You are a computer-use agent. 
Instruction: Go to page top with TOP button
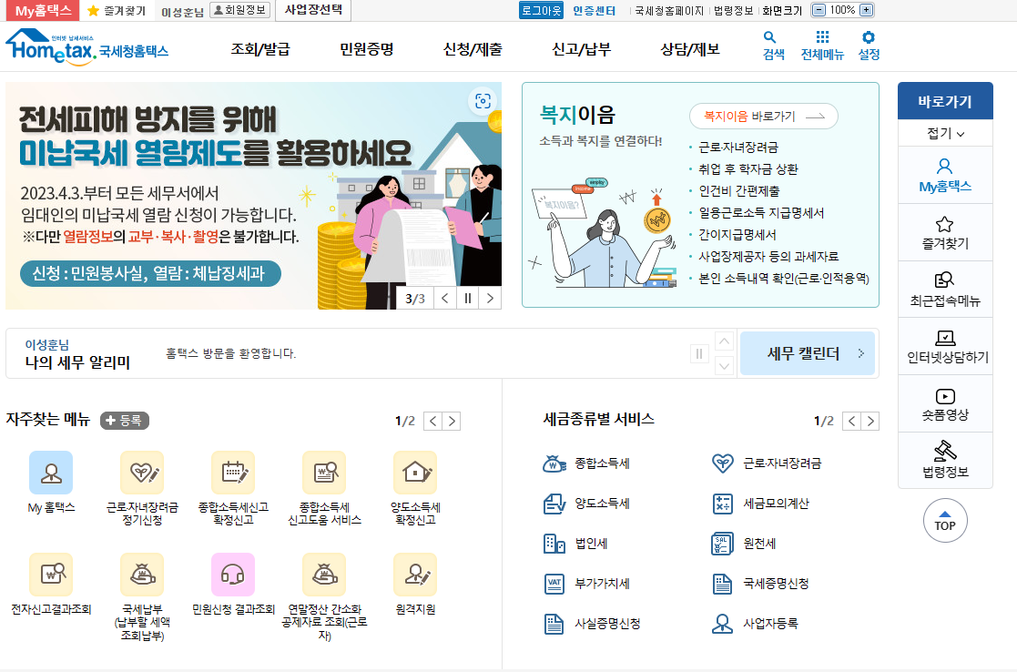(x=945, y=520)
